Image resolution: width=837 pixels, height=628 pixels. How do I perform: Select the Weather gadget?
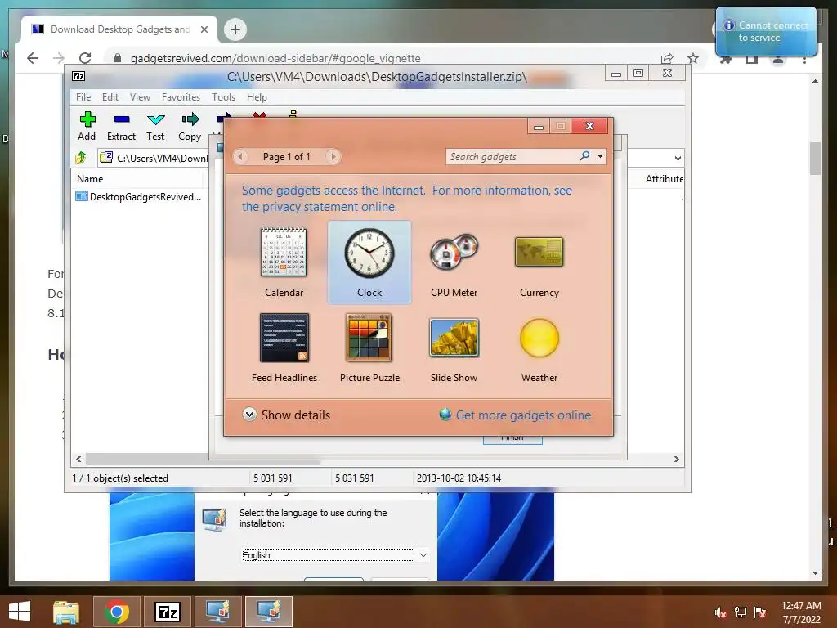point(539,347)
